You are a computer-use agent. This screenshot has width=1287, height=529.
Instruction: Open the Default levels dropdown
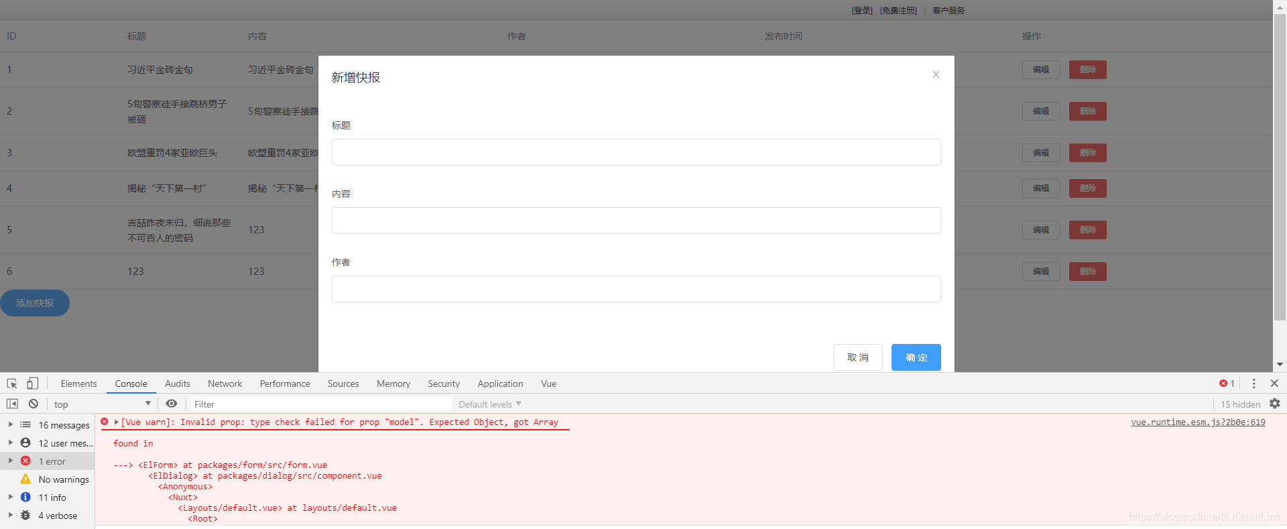490,404
